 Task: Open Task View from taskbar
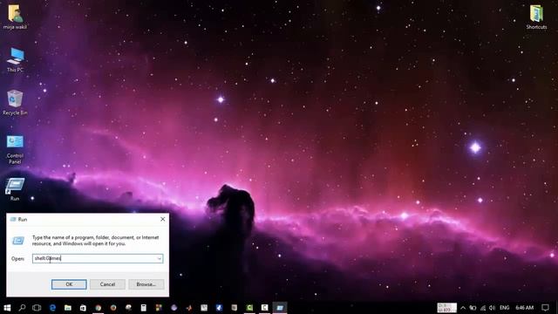click(37, 308)
